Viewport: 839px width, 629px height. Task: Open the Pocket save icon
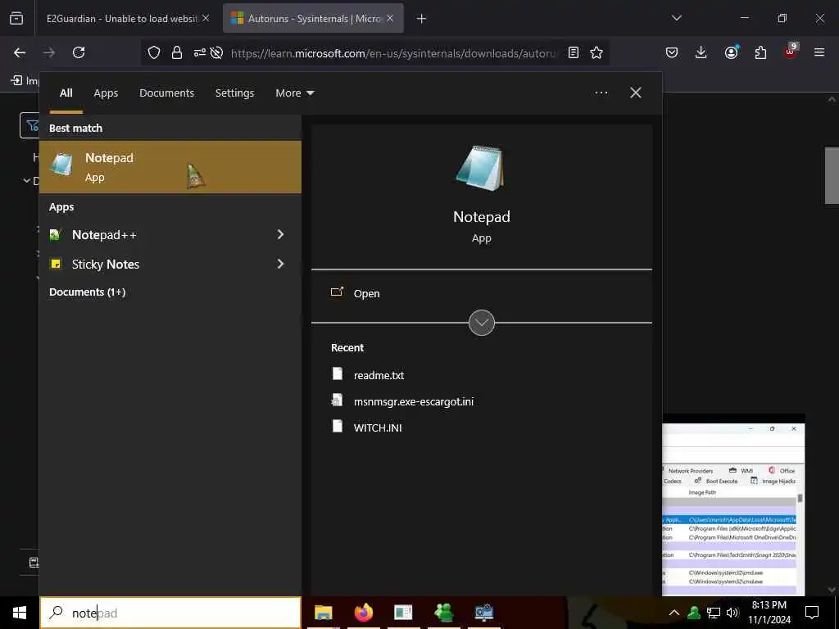pos(672,52)
